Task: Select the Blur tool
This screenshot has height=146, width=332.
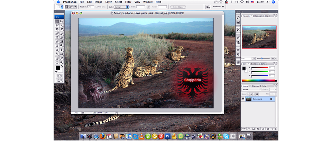Action: pos(57,45)
